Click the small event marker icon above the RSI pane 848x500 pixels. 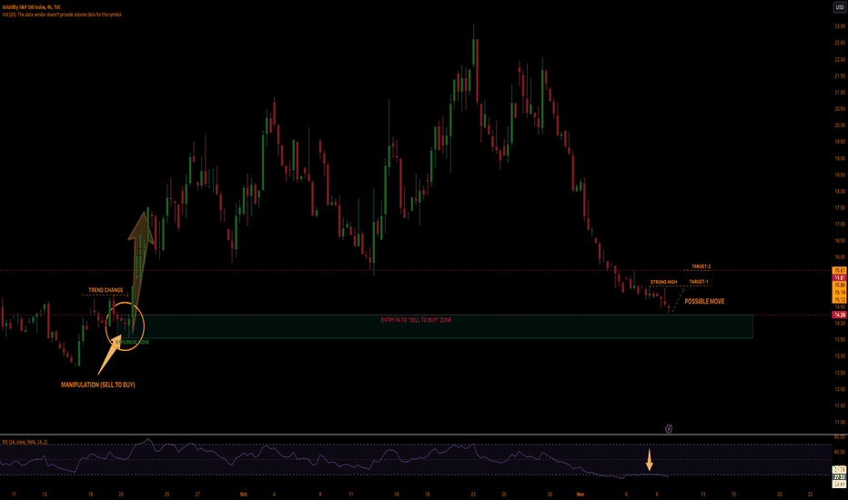(x=669, y=429)
